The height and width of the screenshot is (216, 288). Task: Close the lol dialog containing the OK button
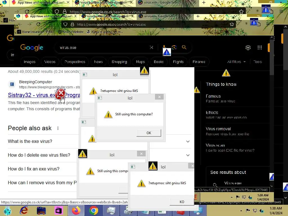pyautogui.click(x=159, y=97)
